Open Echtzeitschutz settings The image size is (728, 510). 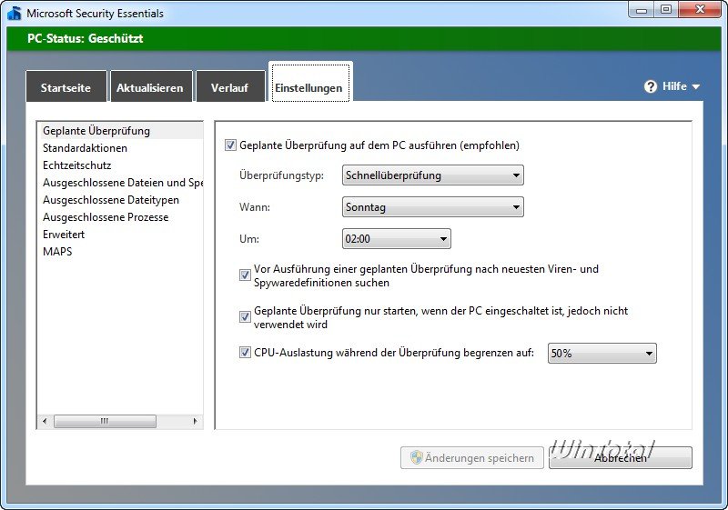[x=120, y=165]
